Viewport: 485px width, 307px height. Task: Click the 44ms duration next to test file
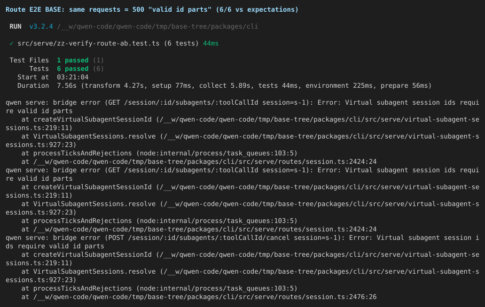pos(211,44)
